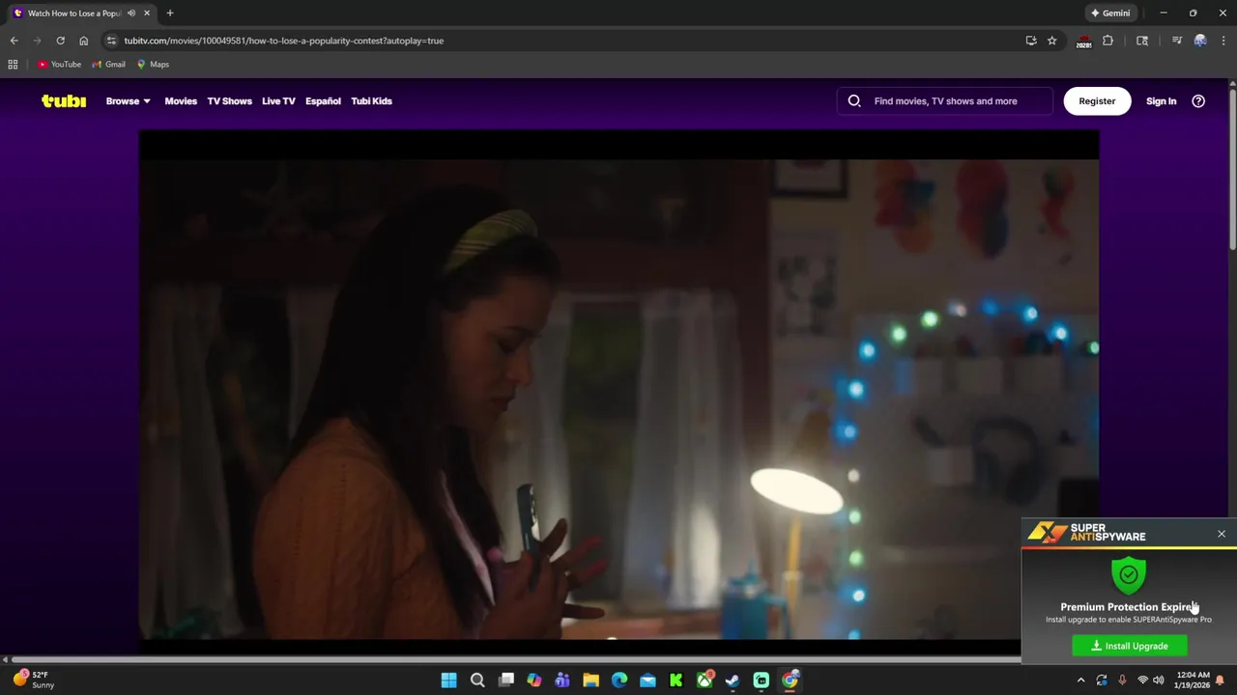Open Task View on taskbar
This screenshot has height=695, width=1237.
[506, 681]
